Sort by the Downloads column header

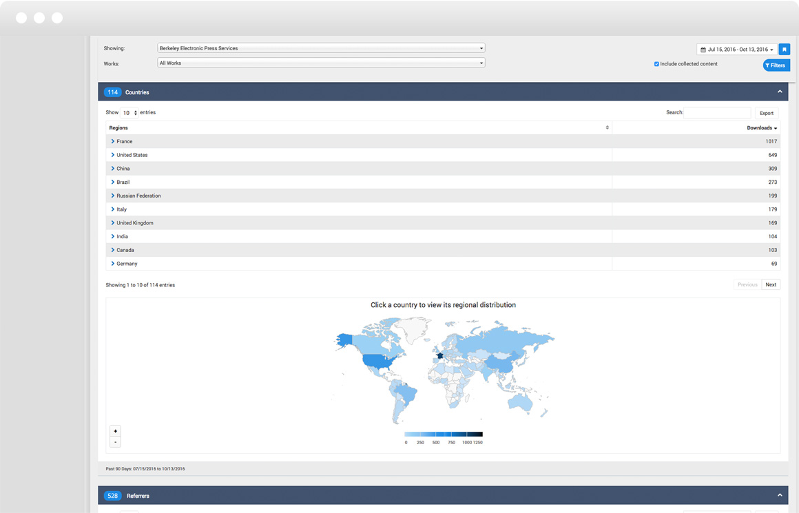click(761, 128)
